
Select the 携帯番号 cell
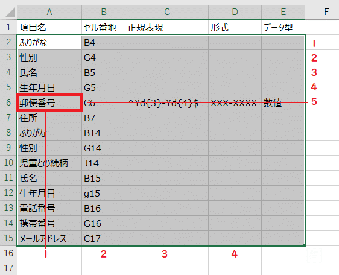point(49,223)
